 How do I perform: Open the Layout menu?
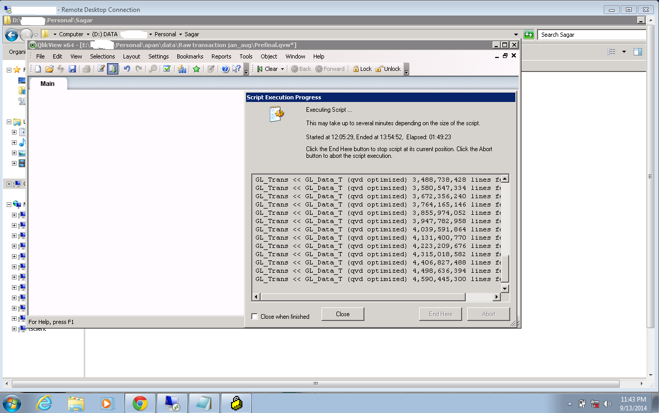(x=131, y=56)
